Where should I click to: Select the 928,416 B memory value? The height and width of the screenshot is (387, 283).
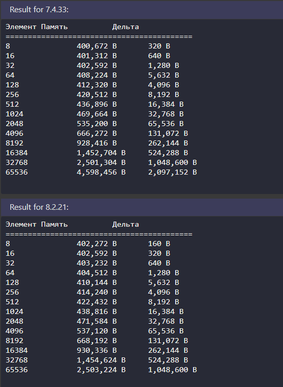coord(97,143)
